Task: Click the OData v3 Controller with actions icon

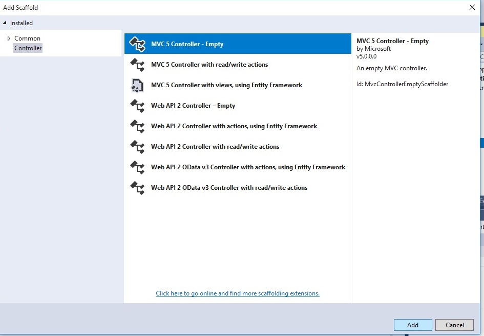Action: click(137, 167)
